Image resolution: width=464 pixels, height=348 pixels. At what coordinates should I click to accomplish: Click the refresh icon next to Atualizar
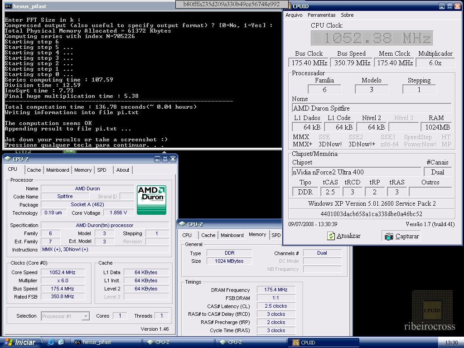point(331,236)
